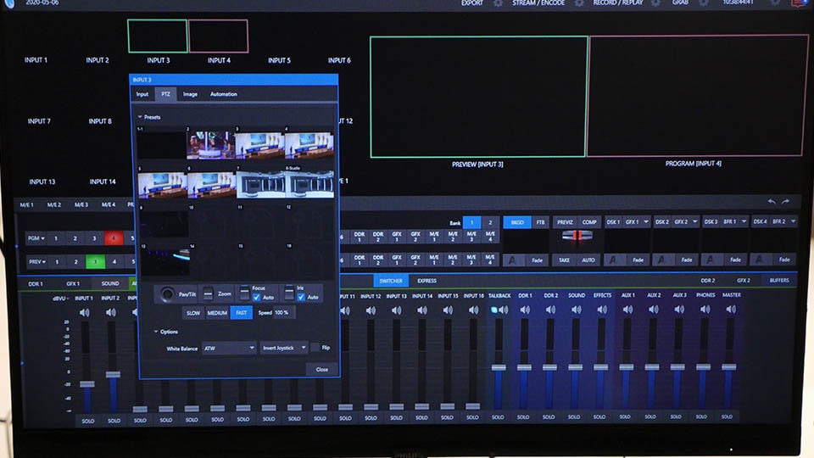The image size is (814, 458).
Task: Mute the INPUT 2 audio speaker icon
Action: click(110, 313)
